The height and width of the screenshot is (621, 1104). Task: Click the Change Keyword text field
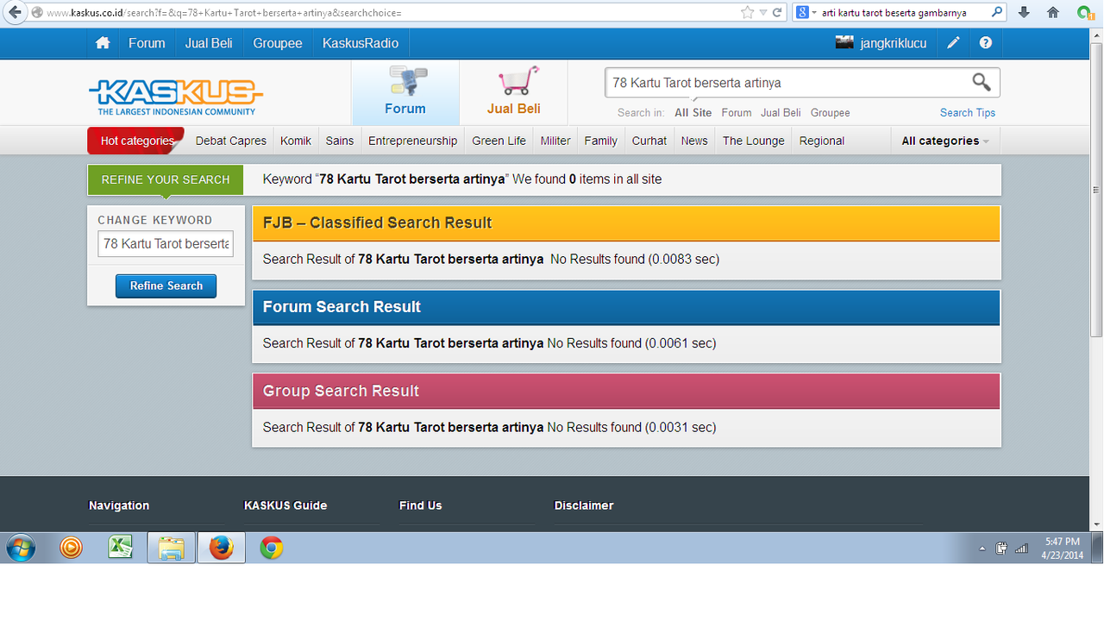pyautogui.click(x=166, y=244)
